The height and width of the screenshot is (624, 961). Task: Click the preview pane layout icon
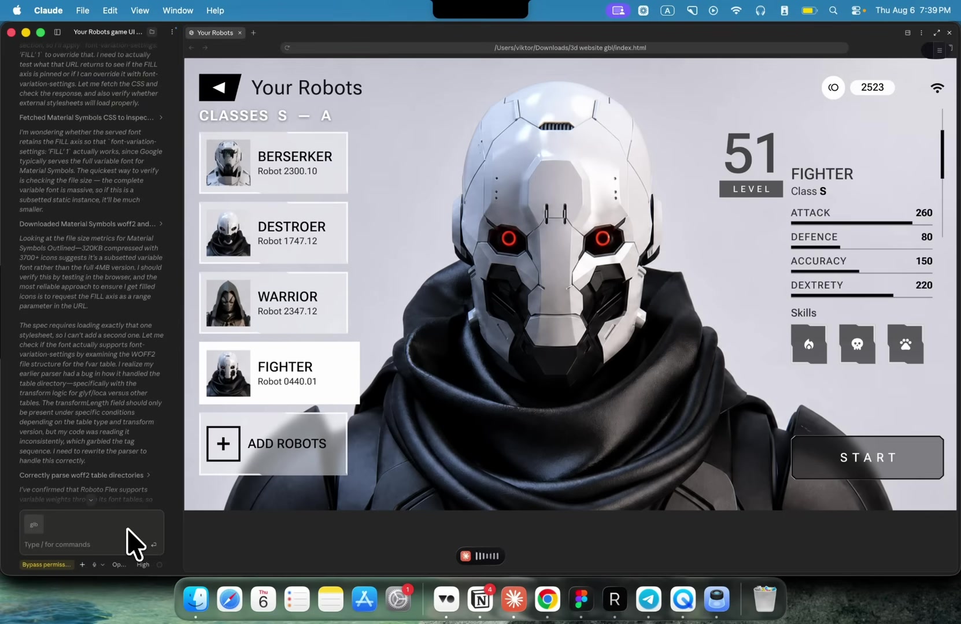coord(908,33)
